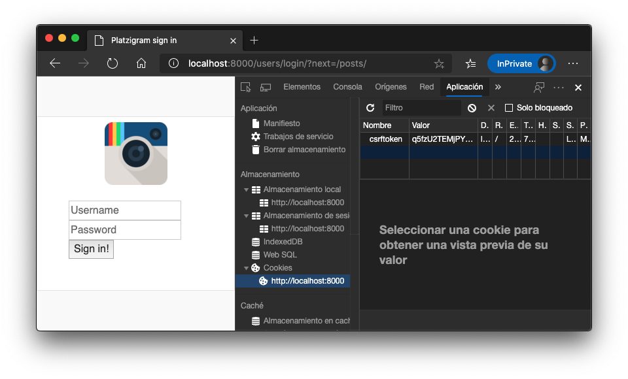Open Manifiesto in the sidebar
Screen dimensions: 628x379
[x=281, y=124]
